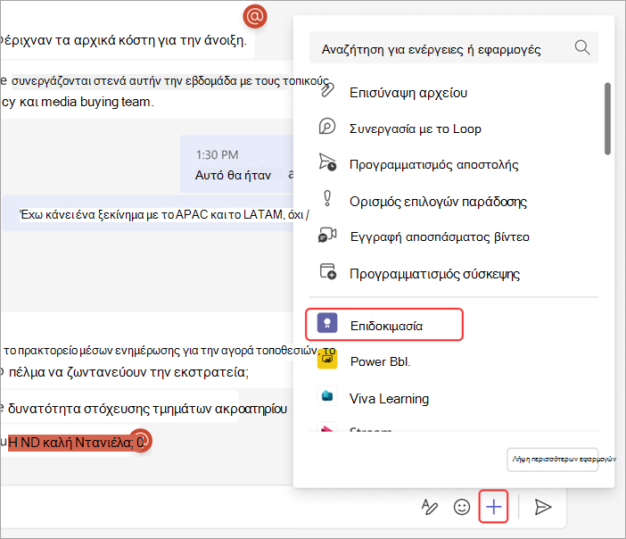Click the message timestamped 1:30 PM
This screenshot has height=539, width=626.
point(236,164)
